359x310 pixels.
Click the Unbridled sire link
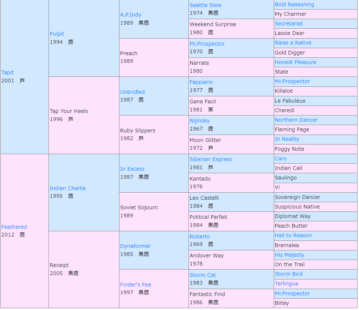(x=132, y=92)
